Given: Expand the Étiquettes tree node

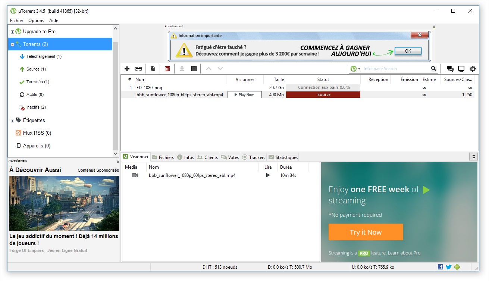Looking at the screenshot, I should [12, 121].
